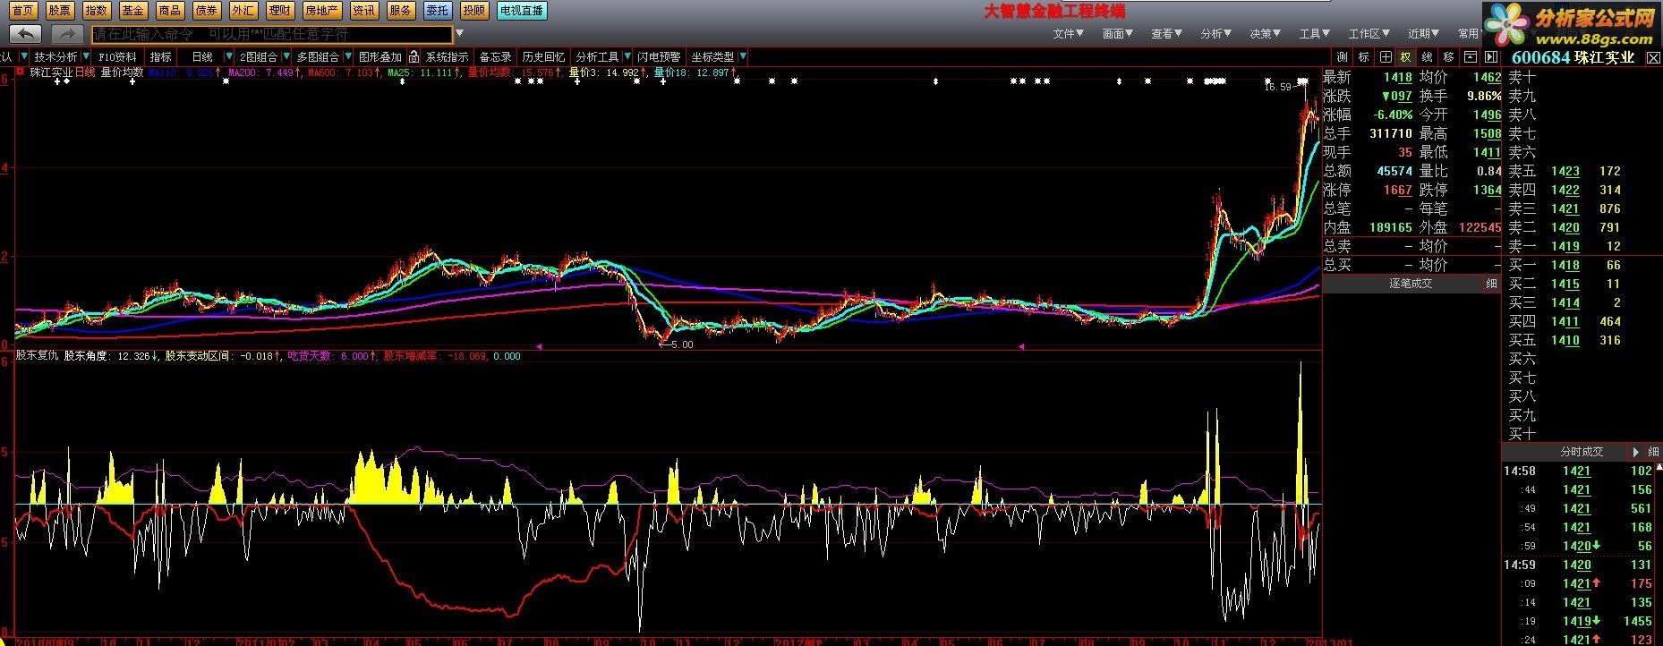The width and height of the screenshot is (1663, 646).
Task: Click the forward arrow navigation button
Action: click(x=66, y=34)
